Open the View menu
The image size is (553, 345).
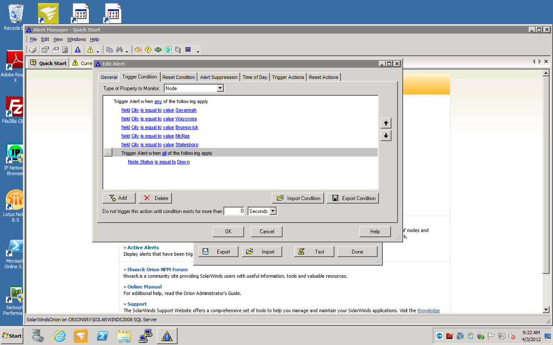point(58,39)
